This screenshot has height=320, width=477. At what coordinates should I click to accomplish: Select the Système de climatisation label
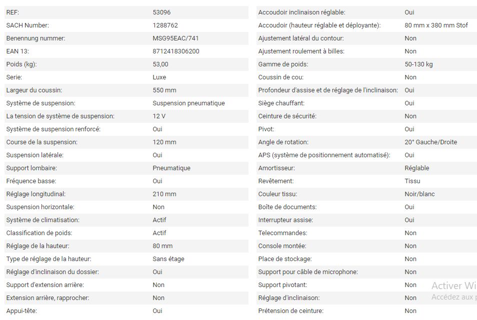(43, 220)
